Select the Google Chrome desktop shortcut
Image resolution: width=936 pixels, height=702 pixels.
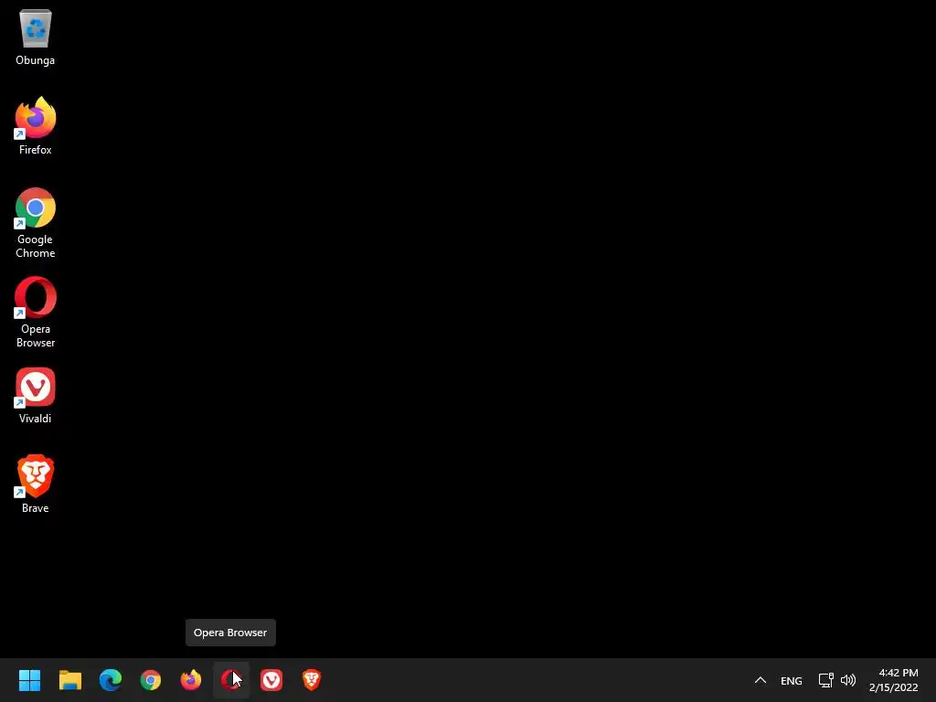36,223
